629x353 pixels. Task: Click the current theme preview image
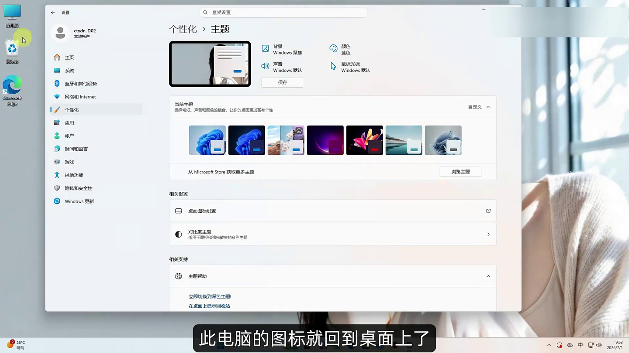210,64
